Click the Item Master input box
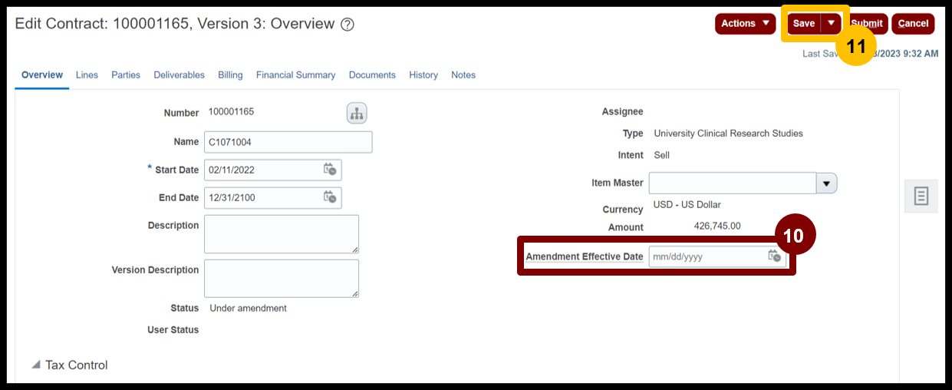Screen dimensions: 952x390 tap(733, 183)
